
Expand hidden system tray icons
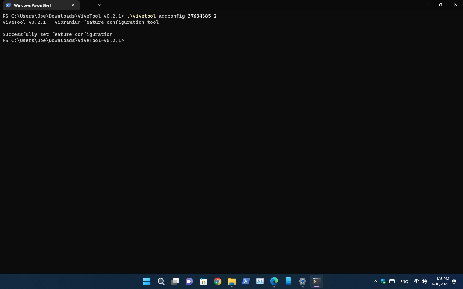375,281
